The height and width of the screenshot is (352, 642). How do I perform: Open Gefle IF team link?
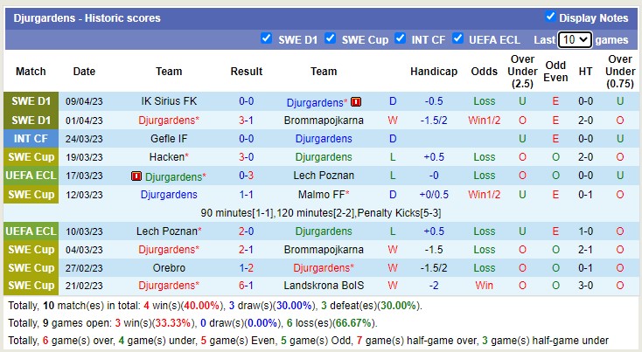point(169,139)
